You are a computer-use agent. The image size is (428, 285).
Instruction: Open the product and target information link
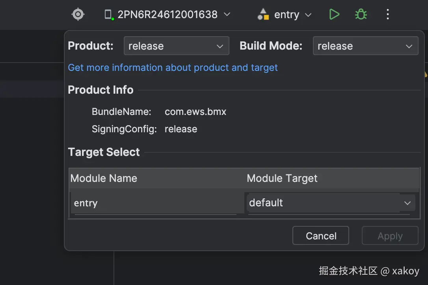pyautogui.click(x=173, y=68)
